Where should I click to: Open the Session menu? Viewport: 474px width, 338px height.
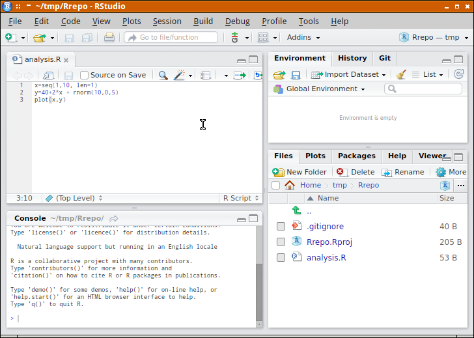(167, 21)
